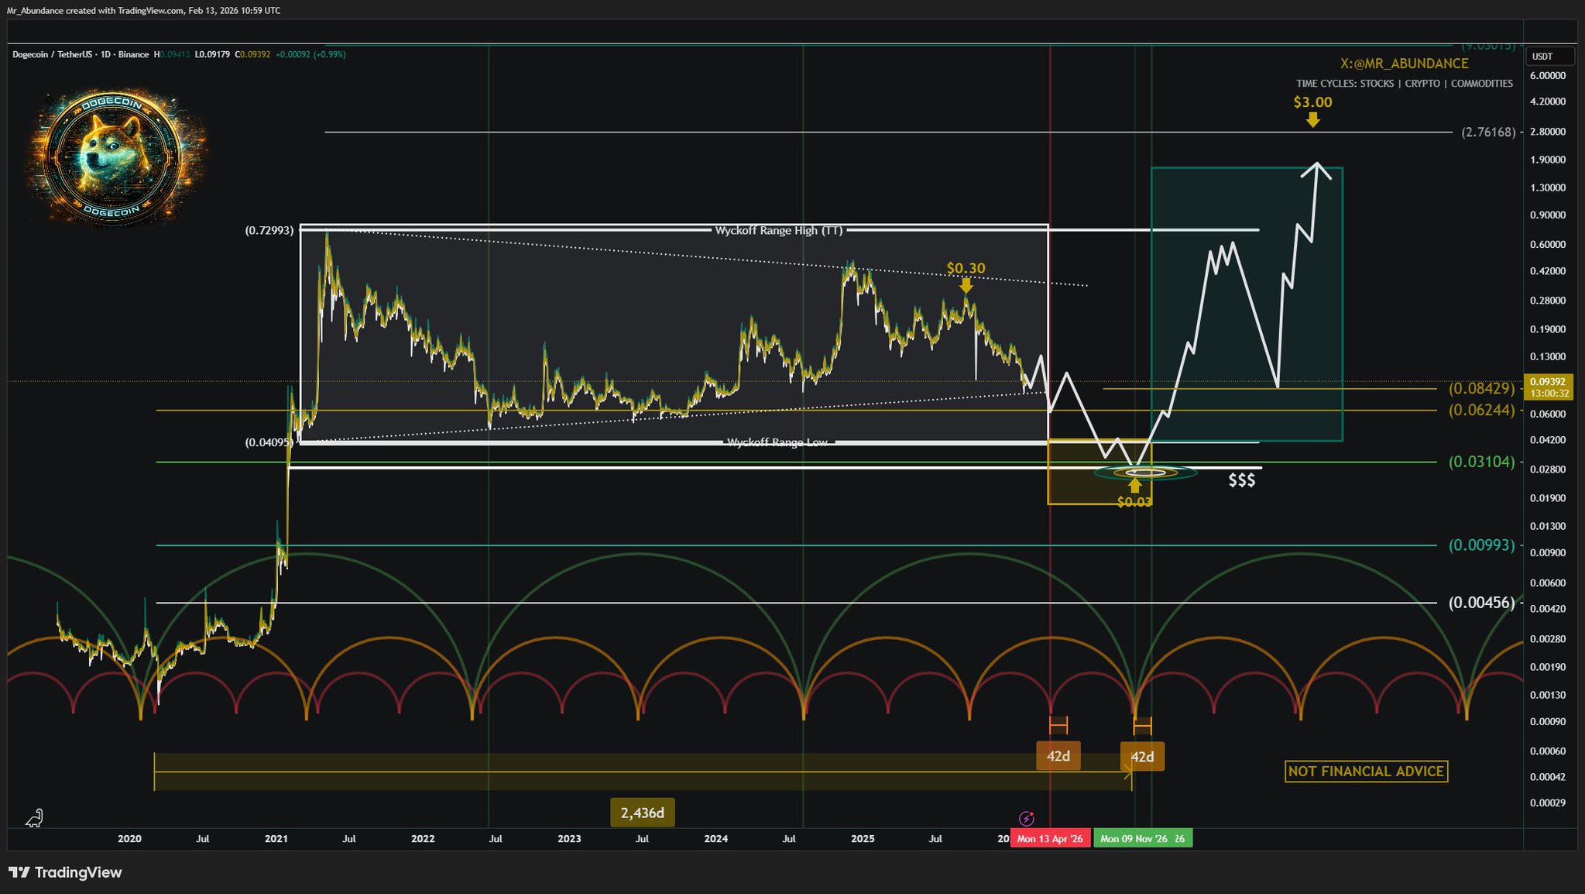Click the TradingView logo in footer
The height and width of the screenshot is (894, 1585).
pyautogui.click(x=65, y=872)
